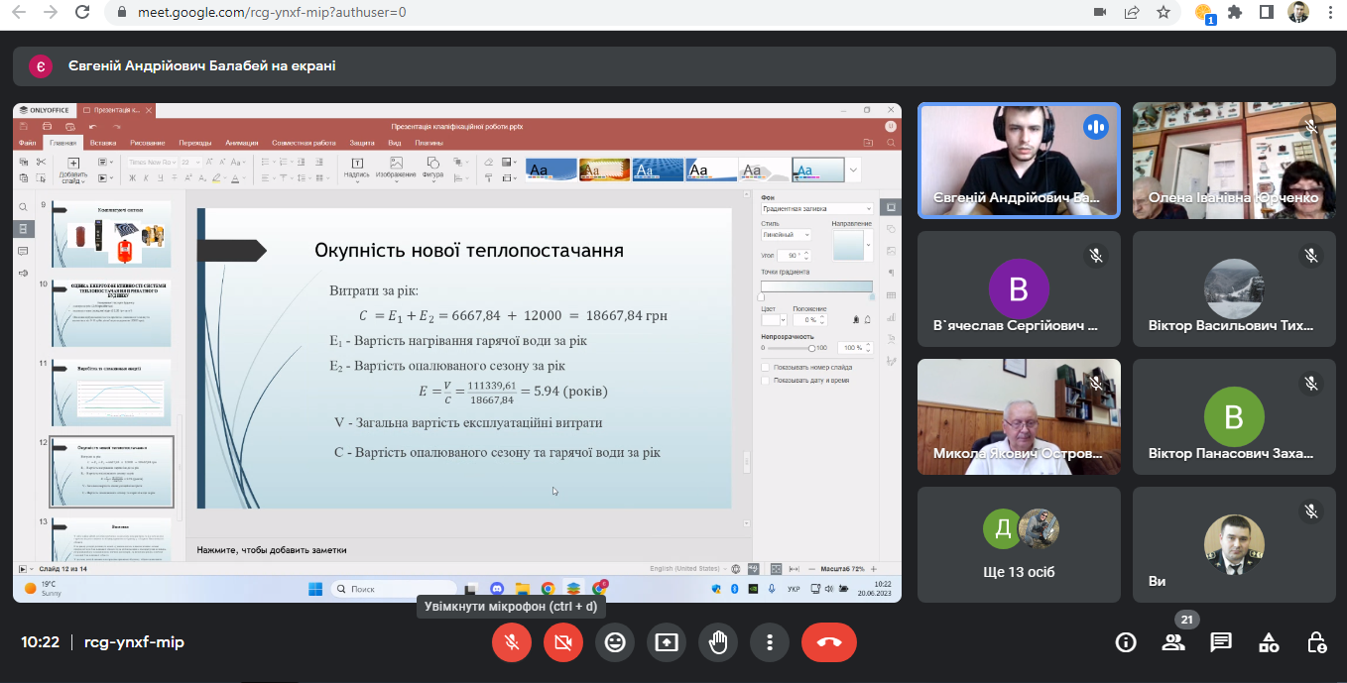Open emoji reactions in Meet
The height and width of the screenshot is (683, 1347).
click(x=615, y=642)
